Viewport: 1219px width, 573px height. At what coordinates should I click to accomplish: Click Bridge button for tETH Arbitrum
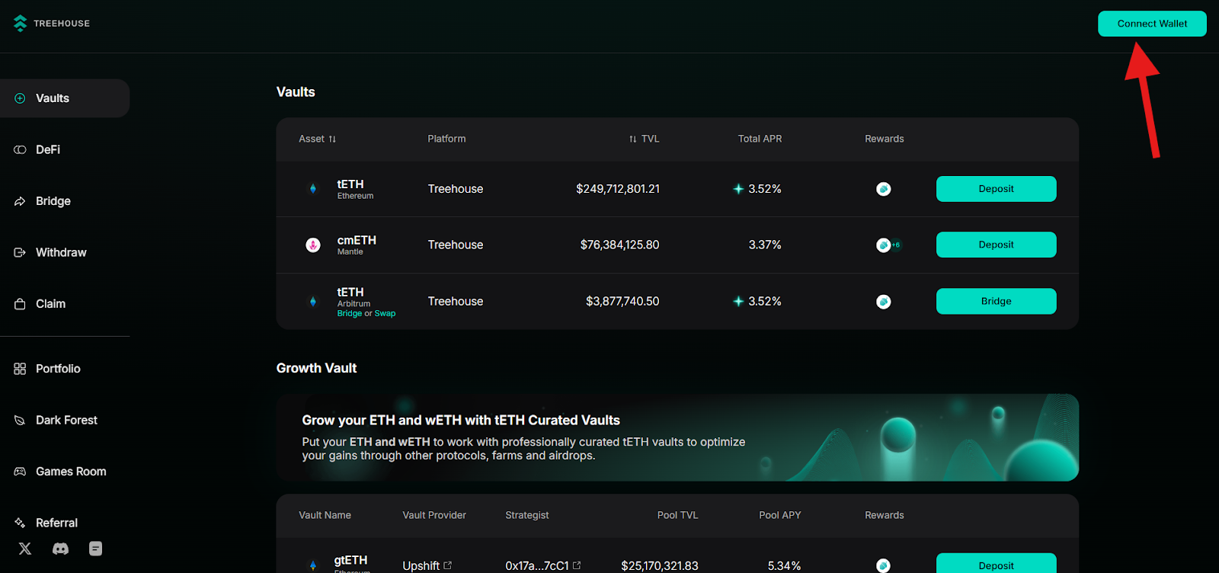coord(996,301)
